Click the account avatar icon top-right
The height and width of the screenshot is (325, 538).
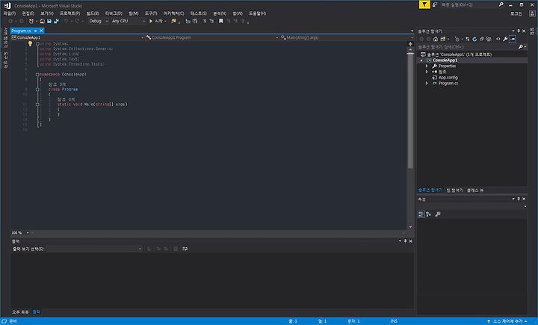click(x=532, y=13)
